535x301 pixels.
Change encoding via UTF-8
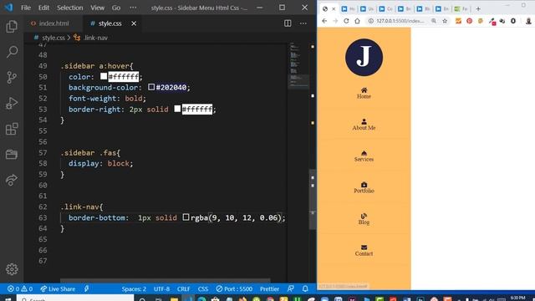161,288
